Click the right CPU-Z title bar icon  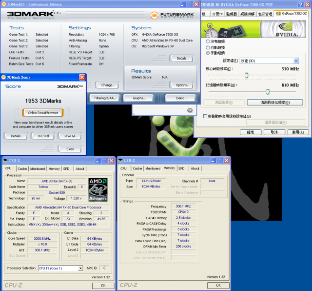click(120, 160)
